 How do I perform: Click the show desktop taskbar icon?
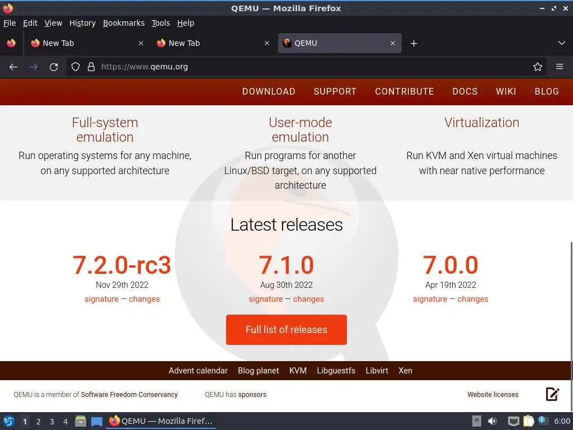96,422
